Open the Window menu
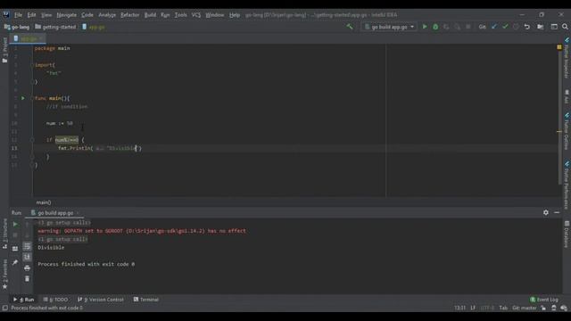 coord(215,15)
